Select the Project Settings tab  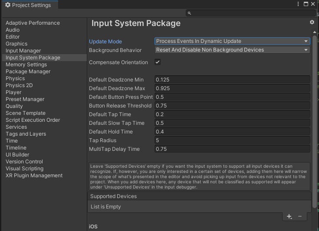coord(28,5)
